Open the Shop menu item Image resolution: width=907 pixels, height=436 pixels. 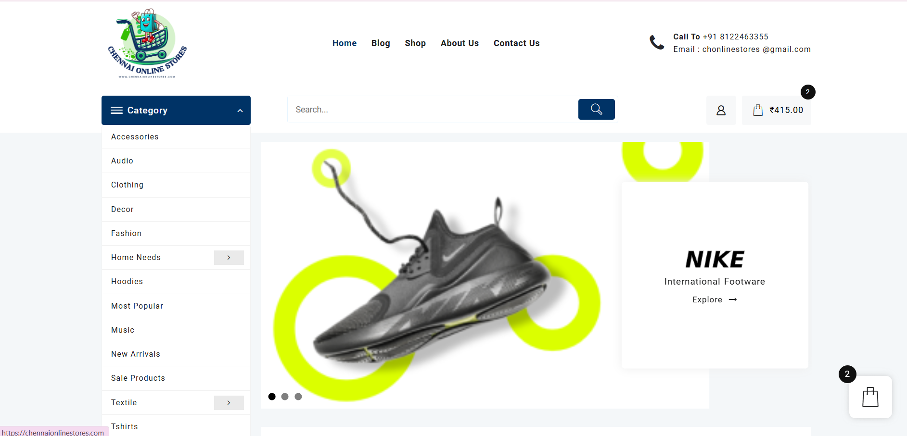tap(415, 43)
